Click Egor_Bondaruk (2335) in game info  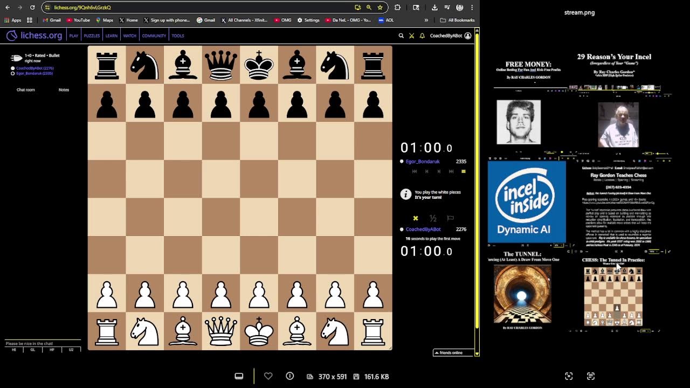(34, 73)
